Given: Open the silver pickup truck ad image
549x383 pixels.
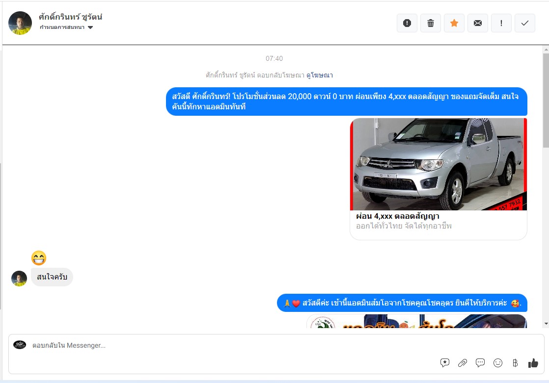Looking at the screenshot, I should point(438,164).
